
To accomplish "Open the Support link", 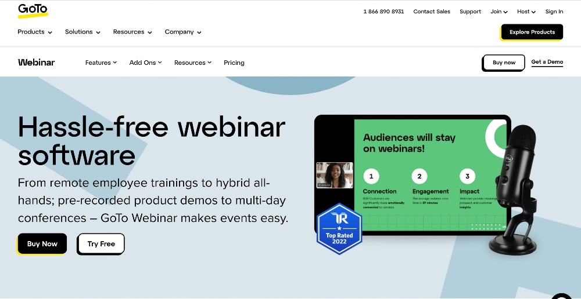I will point(470,12).
